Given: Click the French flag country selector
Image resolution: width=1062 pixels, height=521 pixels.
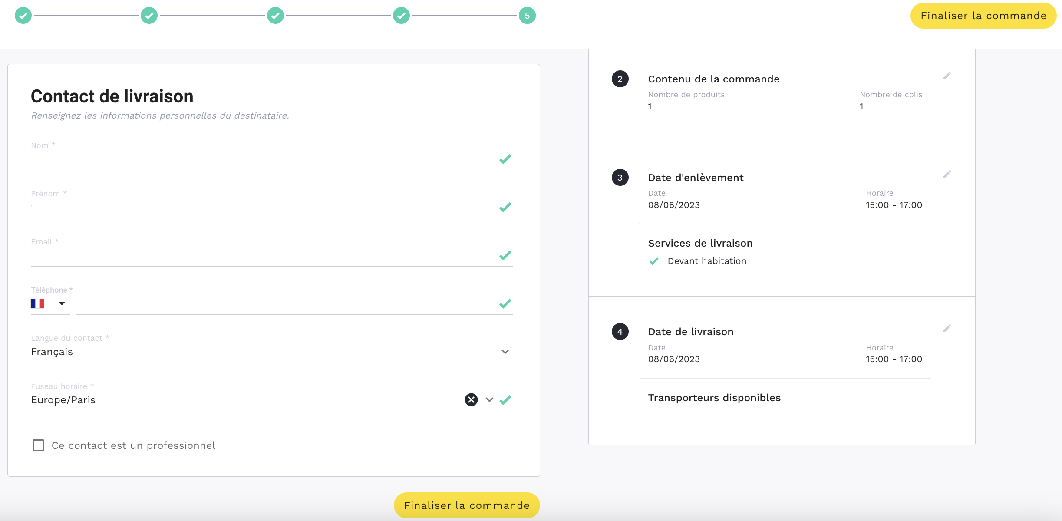Looking at the screenshot, I should pos(38,303).
